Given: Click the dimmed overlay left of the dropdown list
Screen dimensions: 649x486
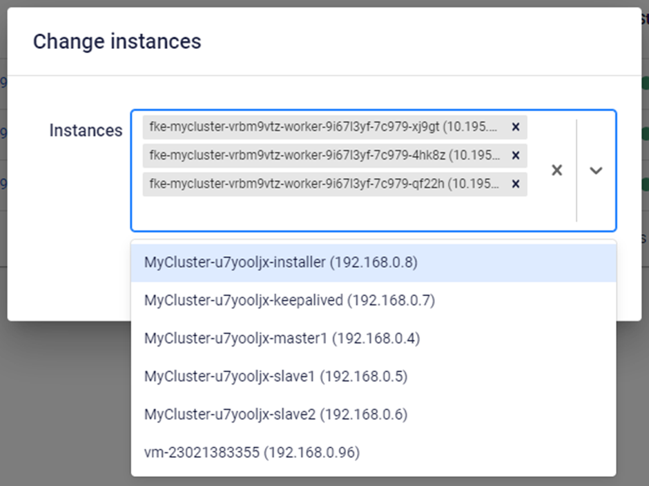Looking at the screenshot, I should point(66,400).
